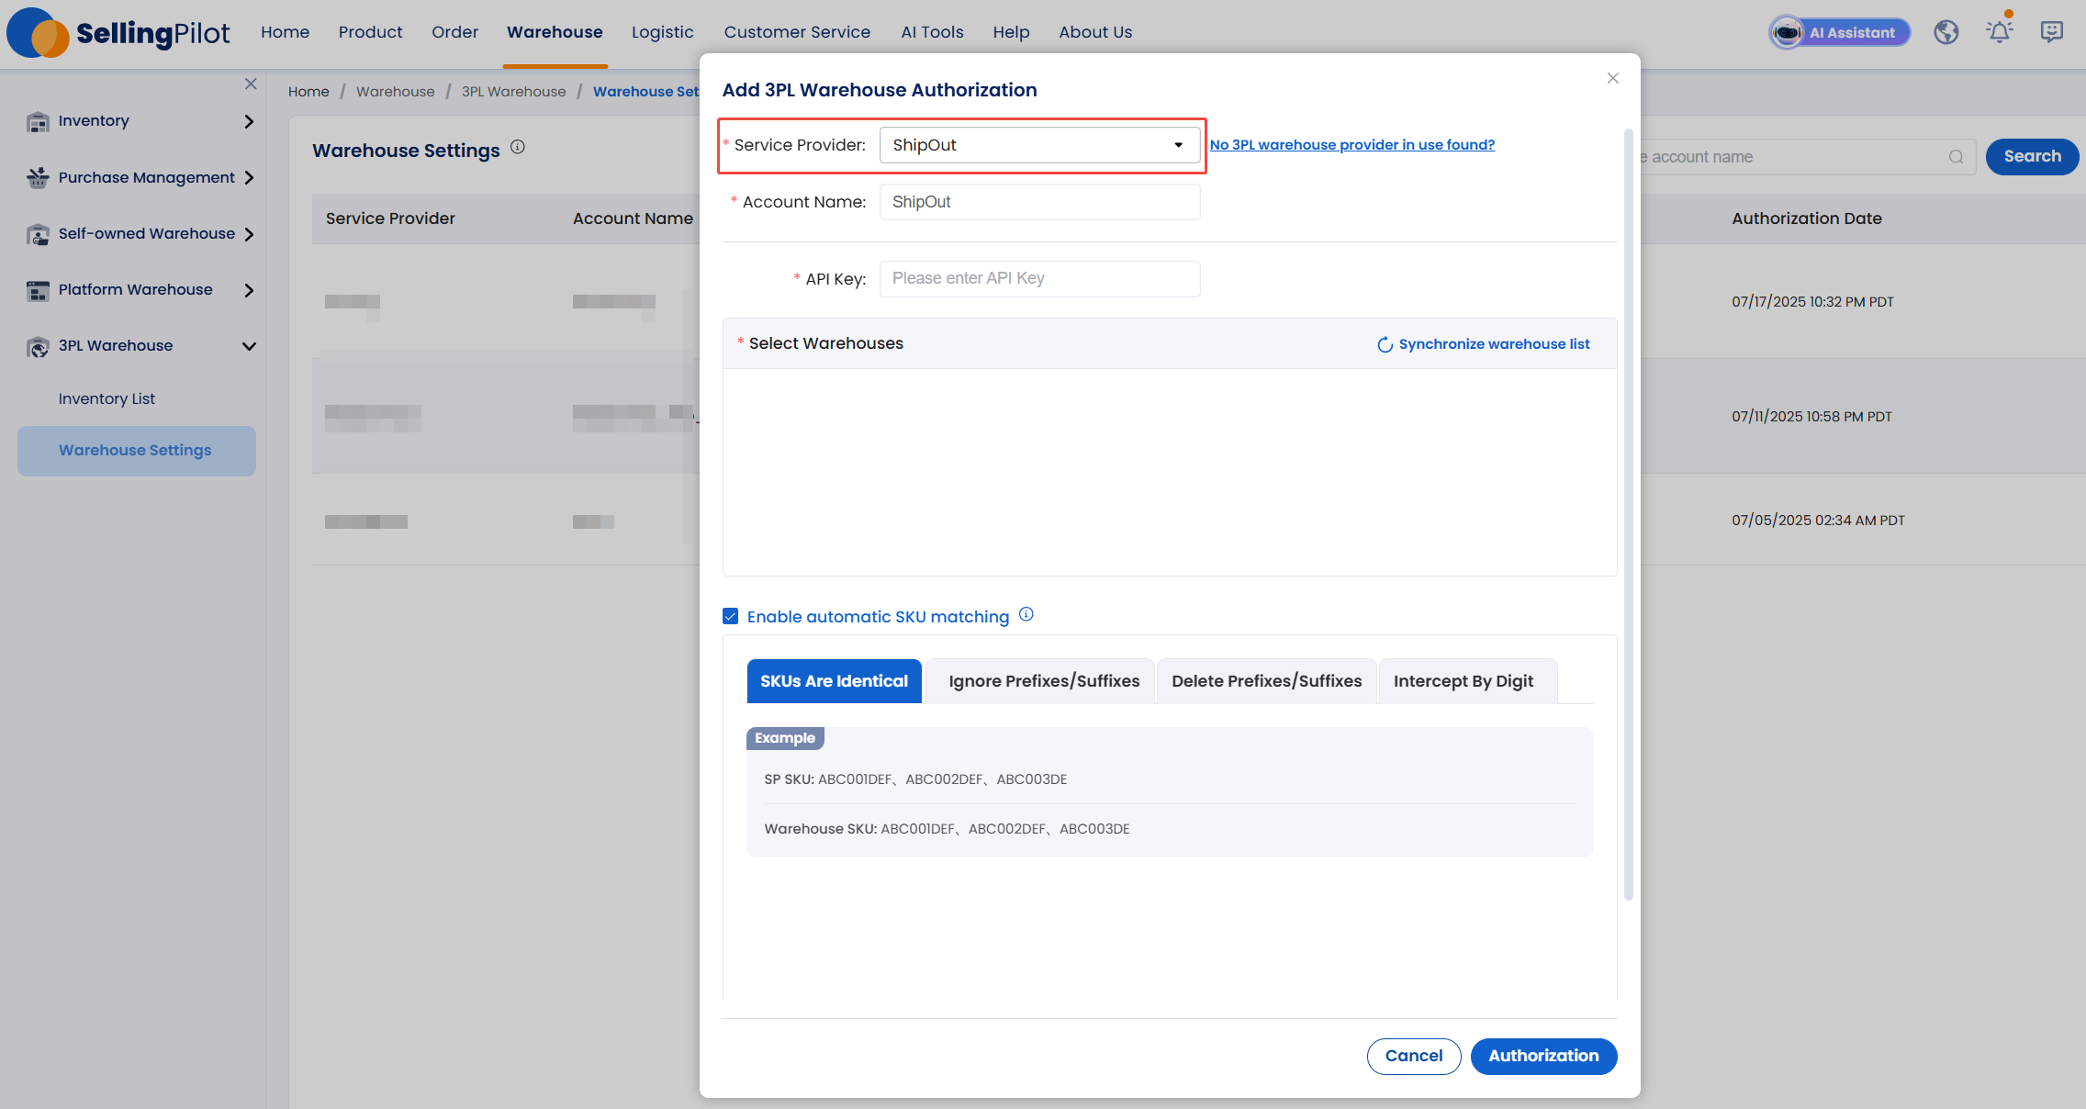
Task: Click the Platform Warehouse sidebar icon
Action: coord(38,290)
